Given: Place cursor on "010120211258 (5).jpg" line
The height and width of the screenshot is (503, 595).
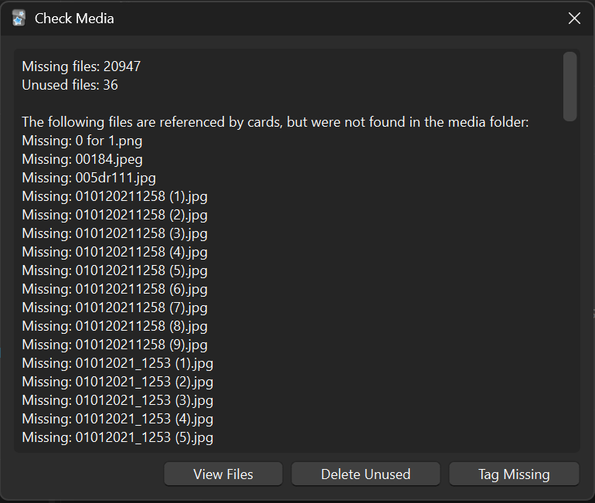Looking at the screenshot, I should tap(114, 270).
